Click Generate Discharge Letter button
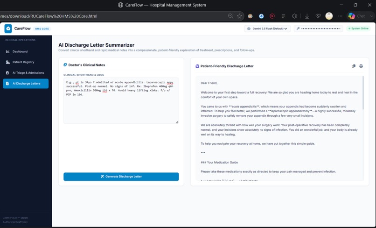The height and width of the screenshot is (228, 376). click(x=121, y=177)
